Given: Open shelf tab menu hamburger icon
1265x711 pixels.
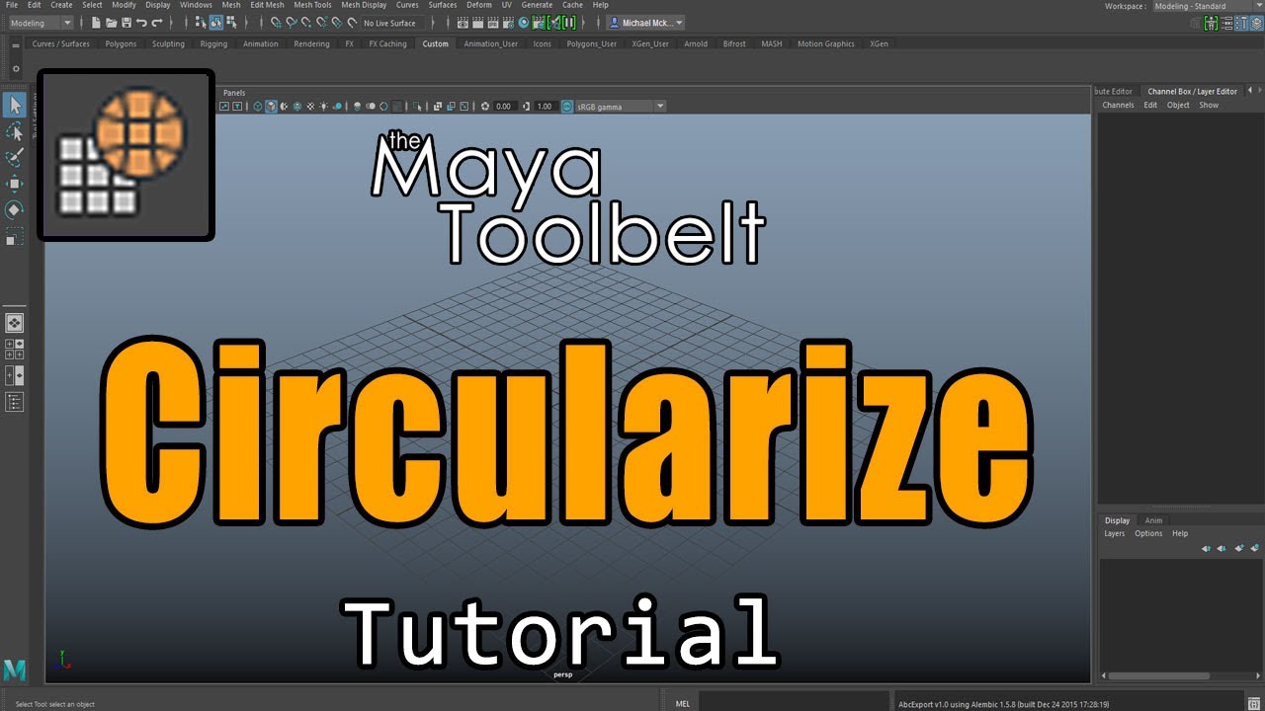Looking at the screenshot, I should [x=16, y=44].
